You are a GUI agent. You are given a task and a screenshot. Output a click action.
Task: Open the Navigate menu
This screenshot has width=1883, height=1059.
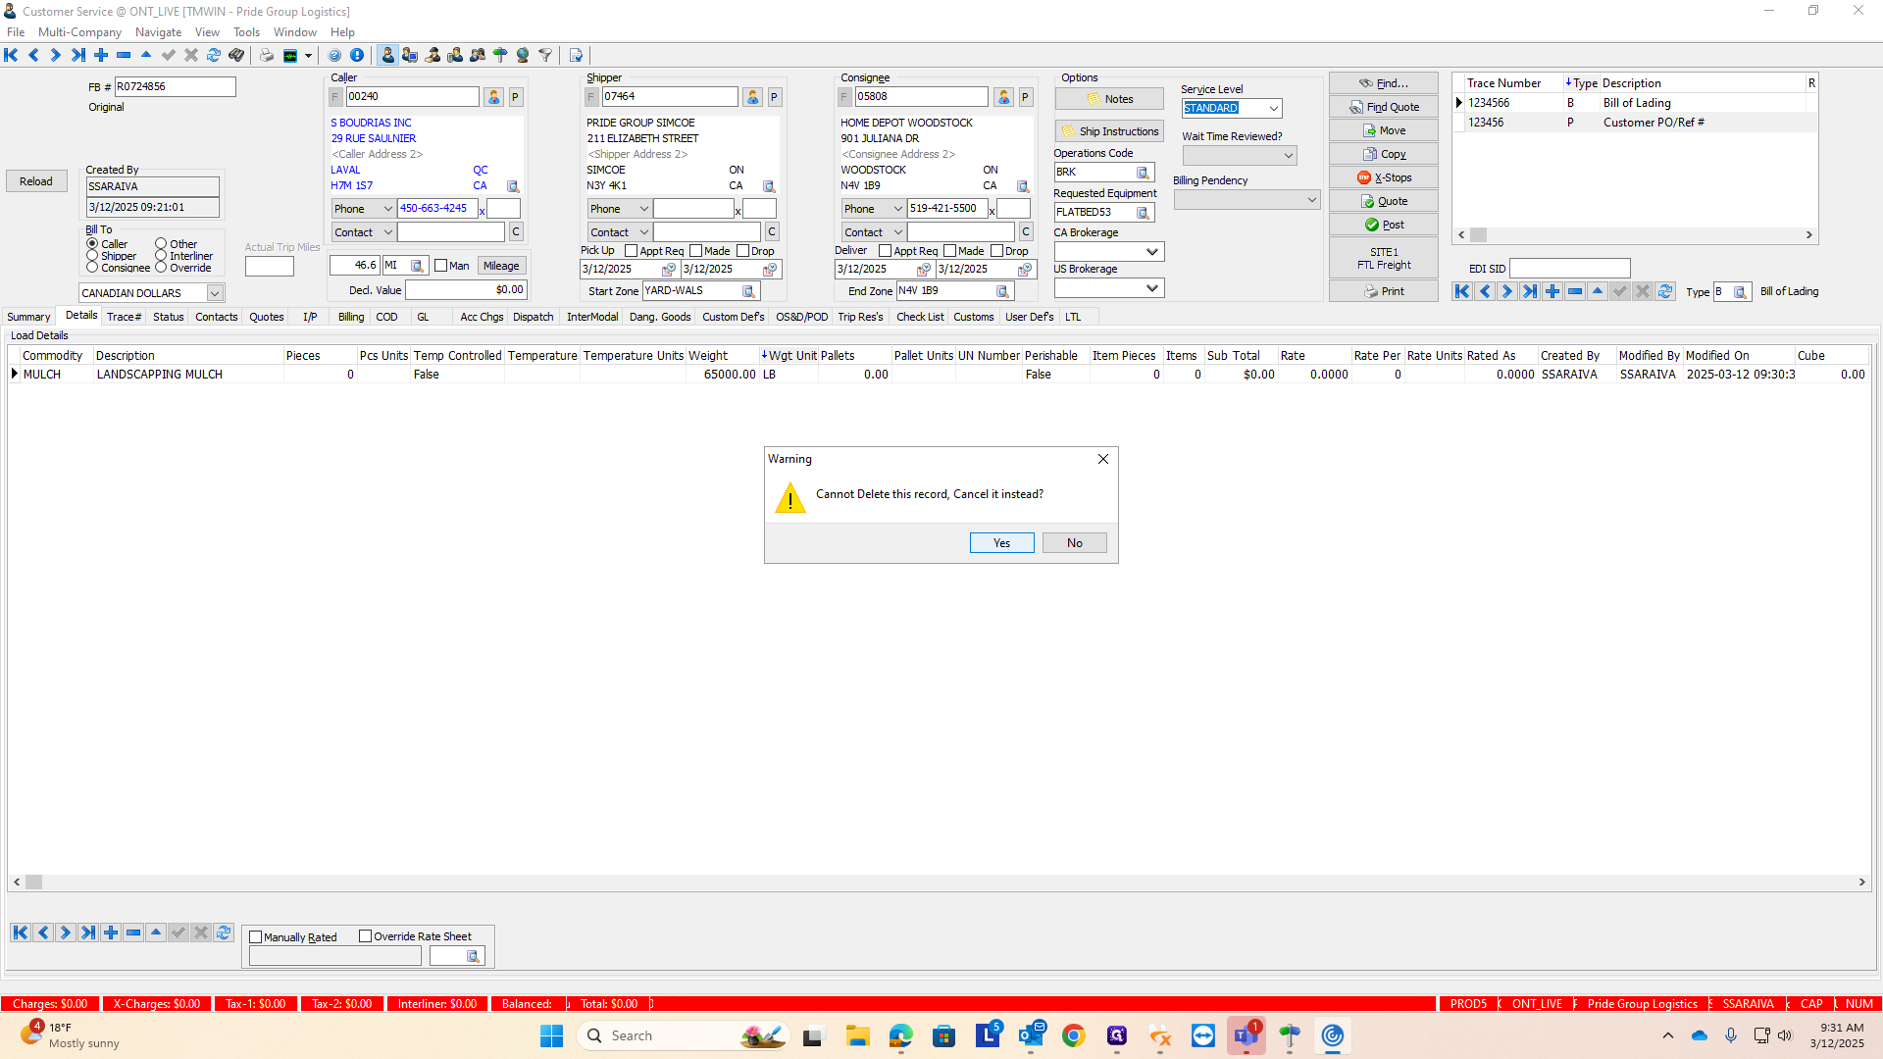(158, 32)
